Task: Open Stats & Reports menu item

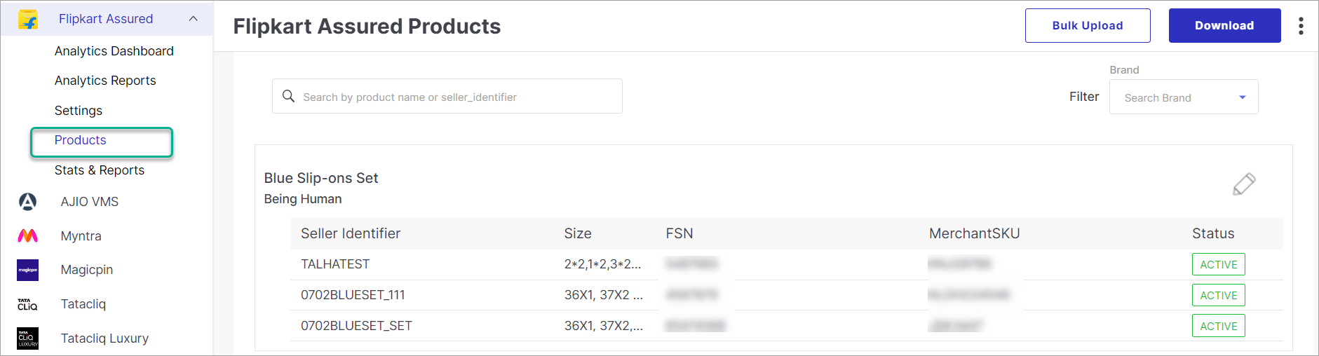Action: coord(100,170)
